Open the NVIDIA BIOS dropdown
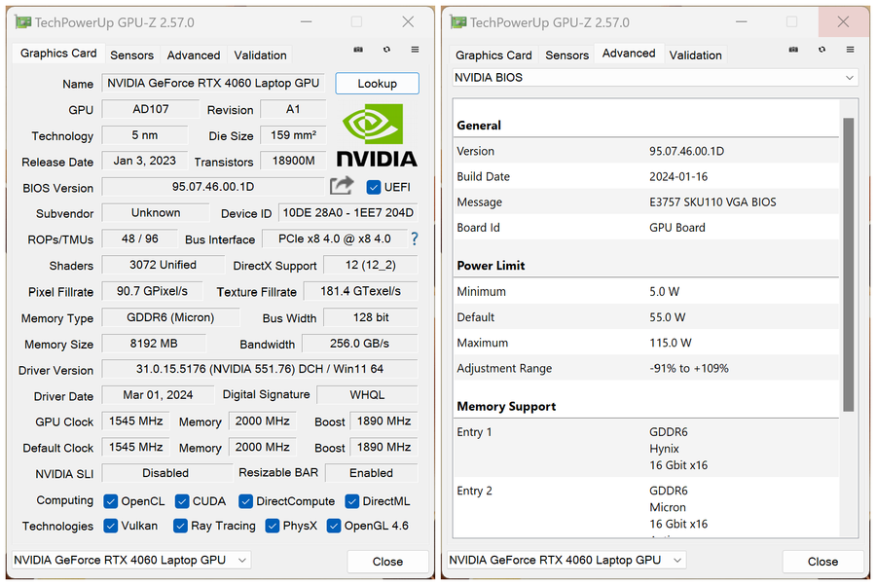876x585 pixels. click(655, 78)
